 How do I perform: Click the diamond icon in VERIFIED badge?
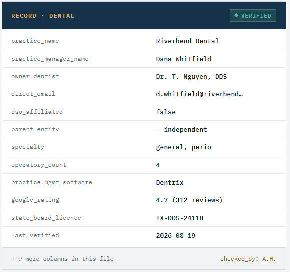236,15
